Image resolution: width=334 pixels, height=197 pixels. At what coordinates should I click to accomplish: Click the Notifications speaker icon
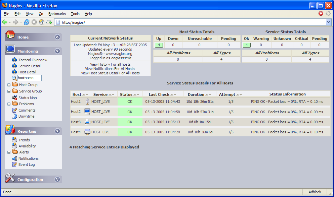[x=14, y=158]
